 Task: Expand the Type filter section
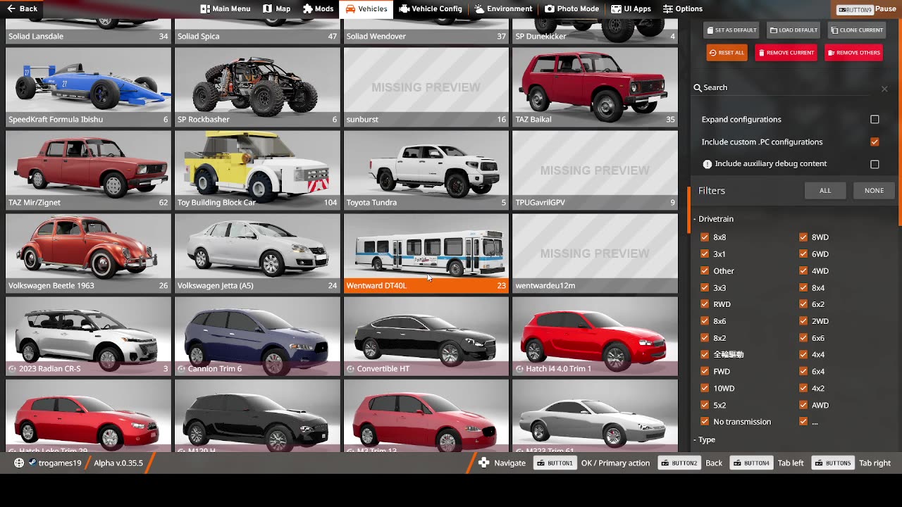pos(704,439)
